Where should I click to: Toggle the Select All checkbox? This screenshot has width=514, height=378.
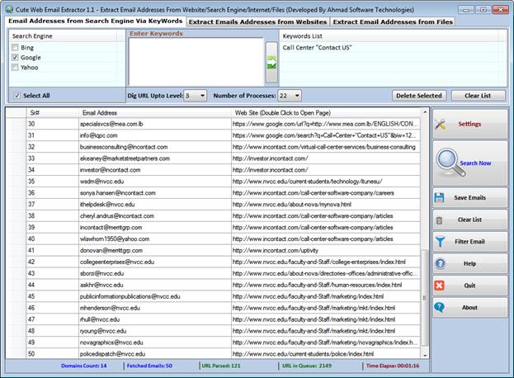coord(16,96)
